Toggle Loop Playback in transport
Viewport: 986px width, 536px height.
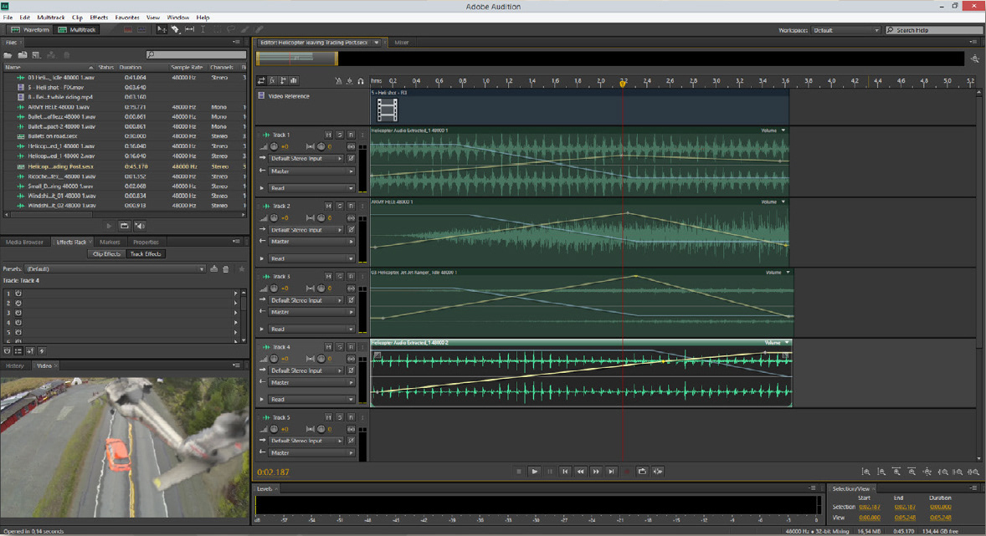click(642, 472)
